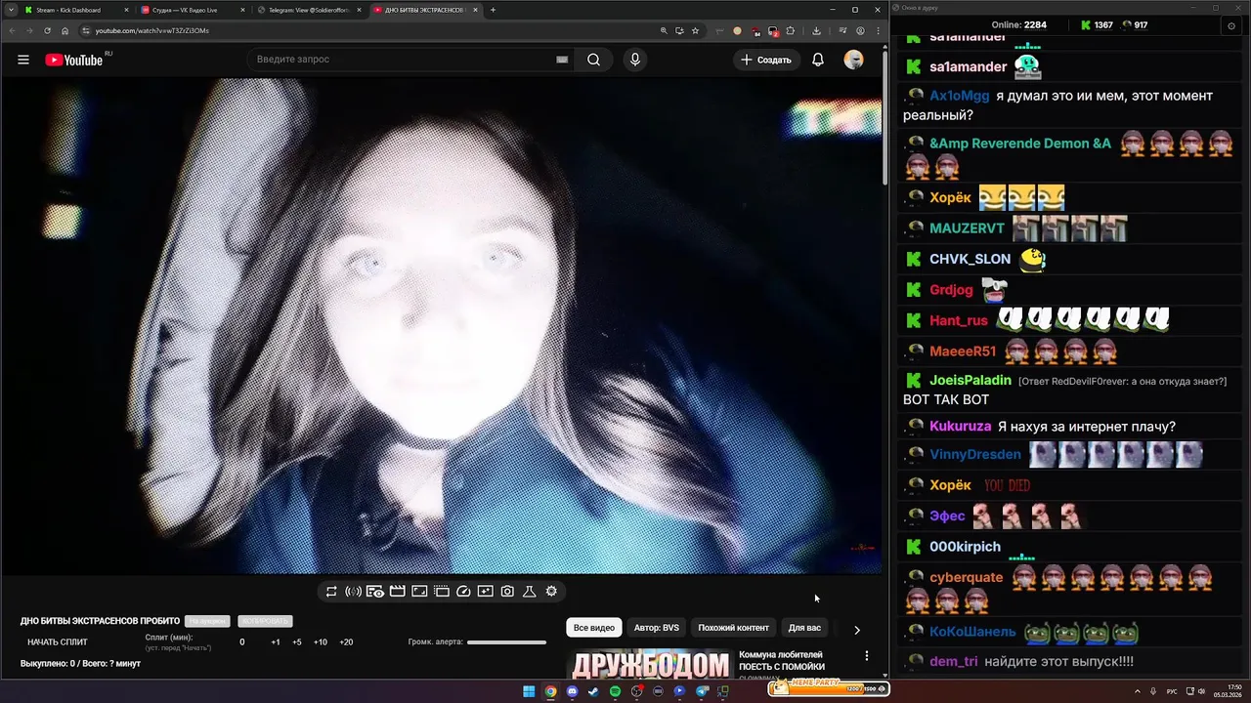Switch to the Студия — VK Видео Live tab
Viewport: 1251px width, 703px height.
click(192, 10)
